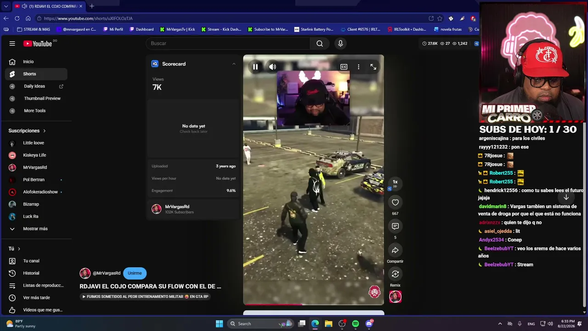Viewport: 588px width, 331px height.
Task: Open File Explorer from the taskbar
Action: 328,324
